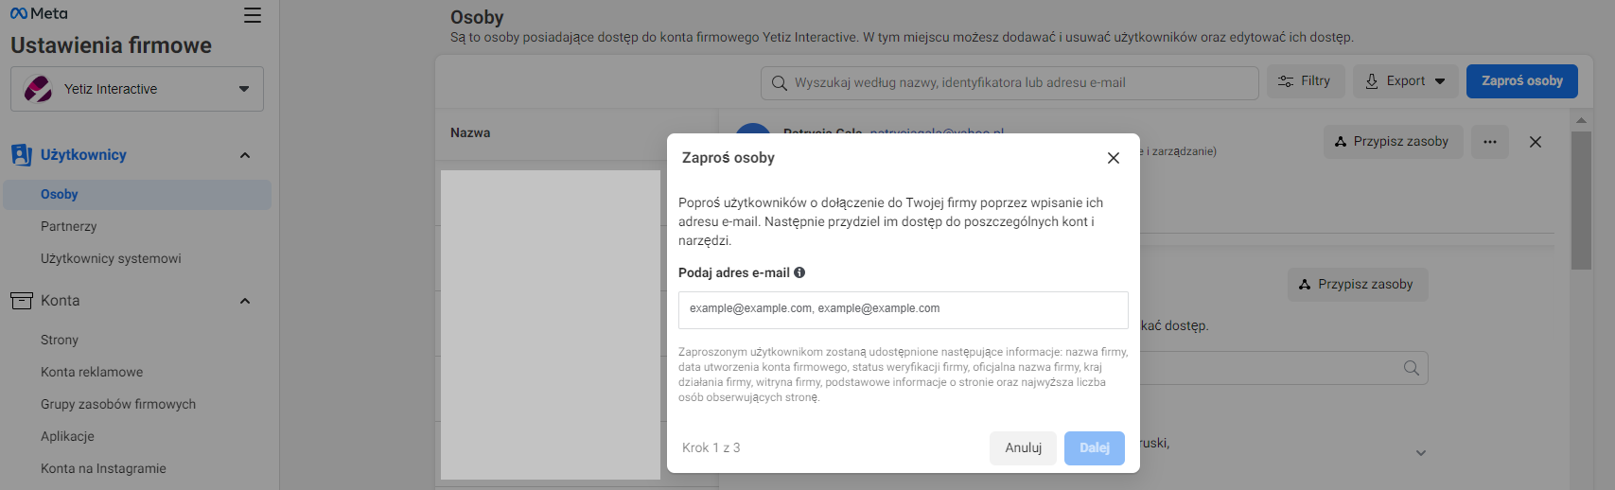This screenshot has width=1615, height=490.
Task: Close the user details panel with X
Action: pyautogui.click(x=1535, y=142)
